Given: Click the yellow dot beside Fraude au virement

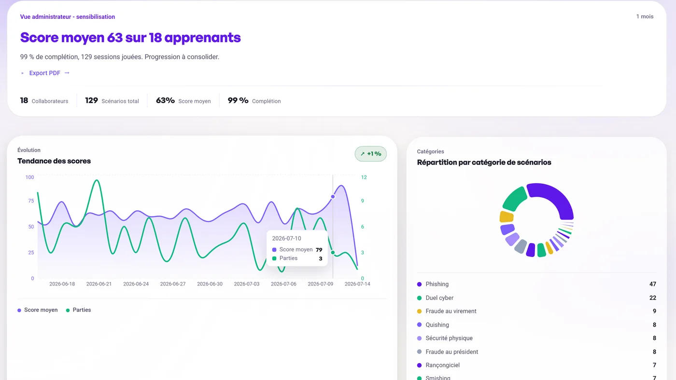Looking at the screenshot, I should [419, 312].
